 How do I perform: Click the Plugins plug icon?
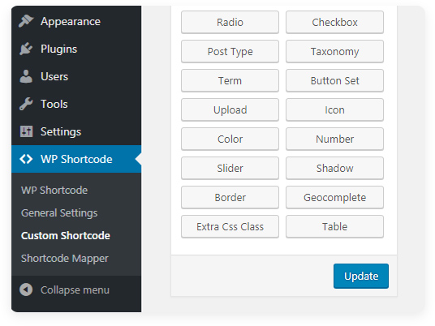coord(26,49)
